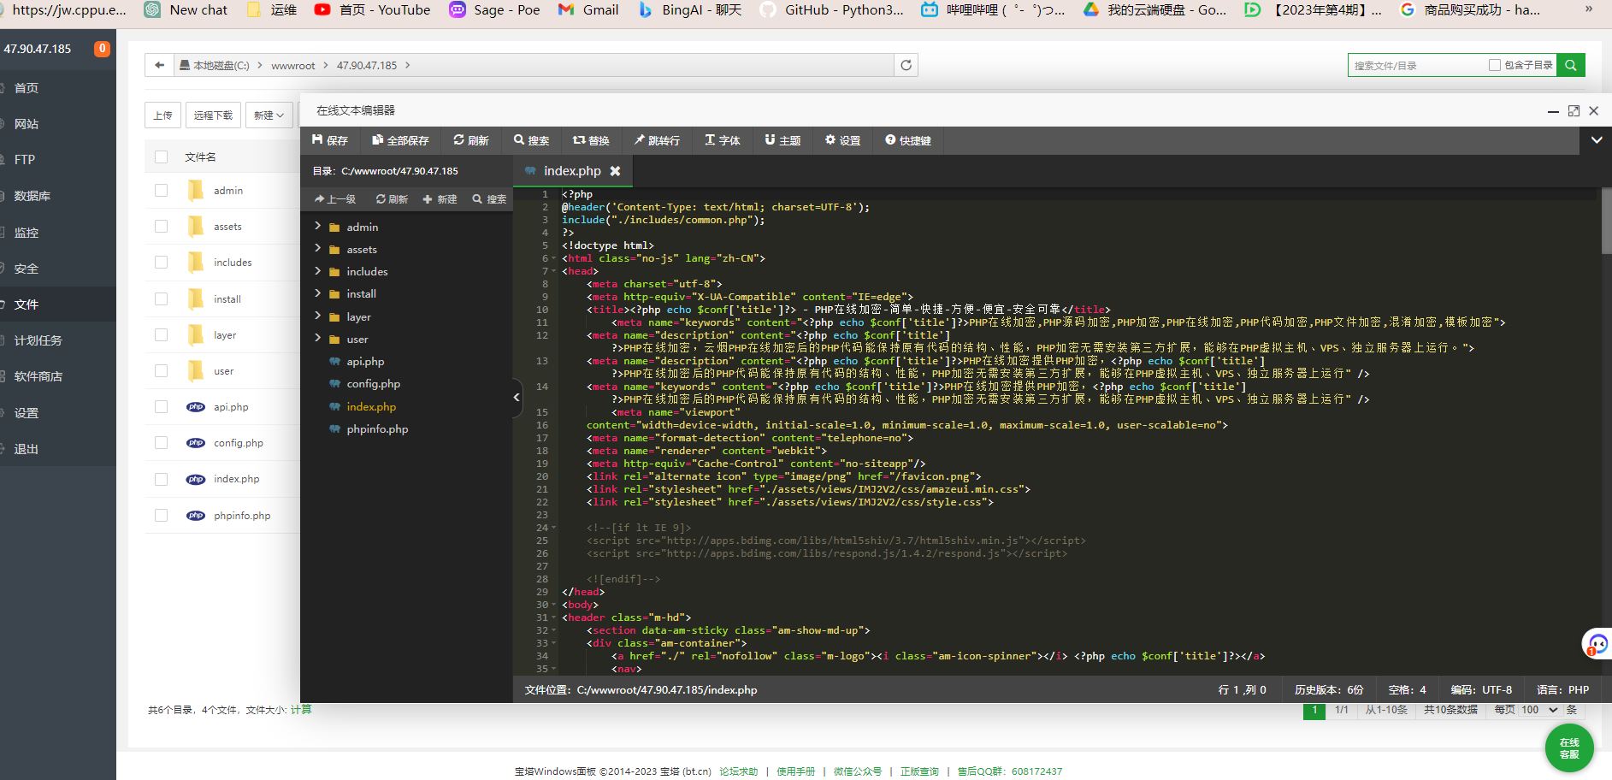Close the index.php editor tab
Image resolution: width=1612 pixels, height=780 pixels.
(615, 171)
